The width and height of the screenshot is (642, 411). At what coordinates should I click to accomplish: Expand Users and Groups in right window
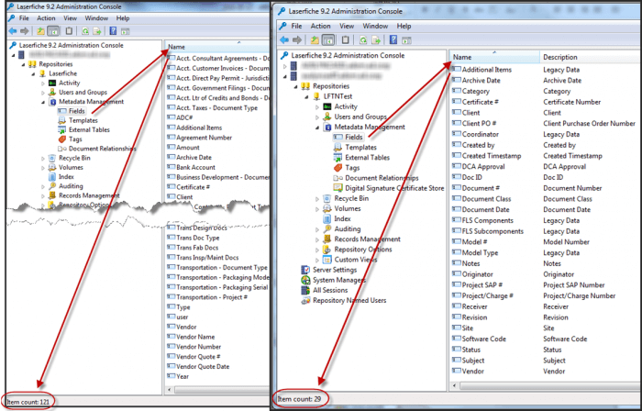point(317,117)
